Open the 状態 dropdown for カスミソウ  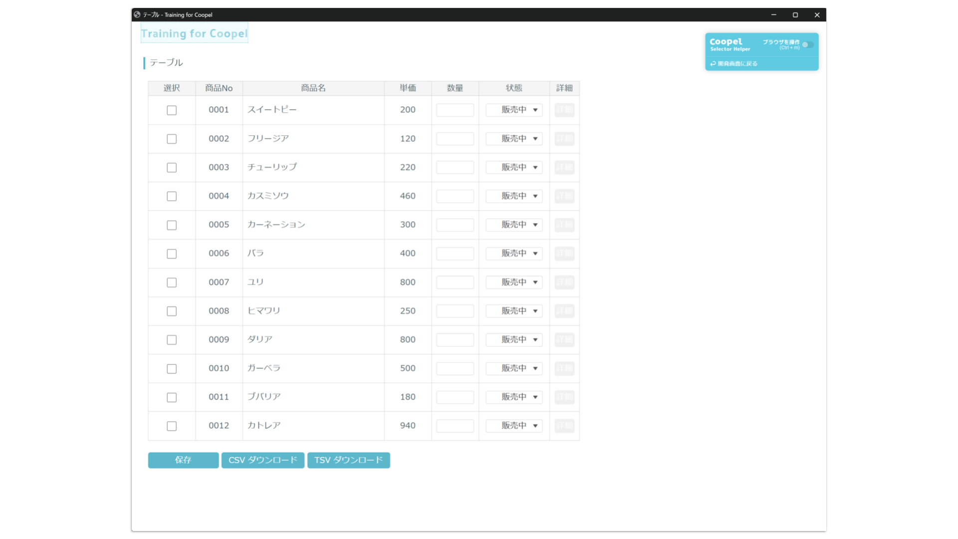click(x=514, y=196)
